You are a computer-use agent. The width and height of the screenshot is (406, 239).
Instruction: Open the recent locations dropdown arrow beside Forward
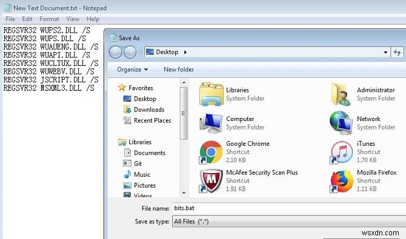[140, 52]
